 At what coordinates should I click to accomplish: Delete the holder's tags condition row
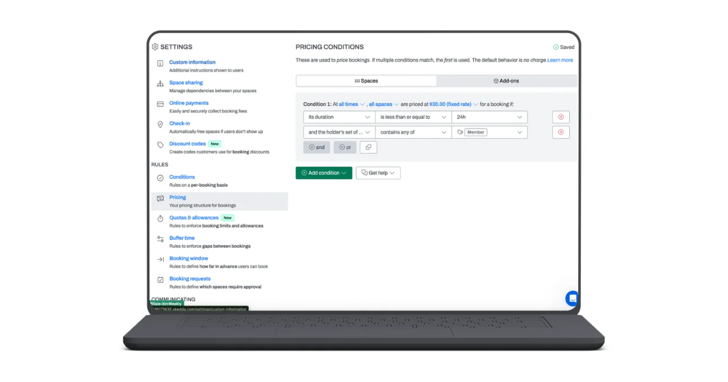pos(561,132)
